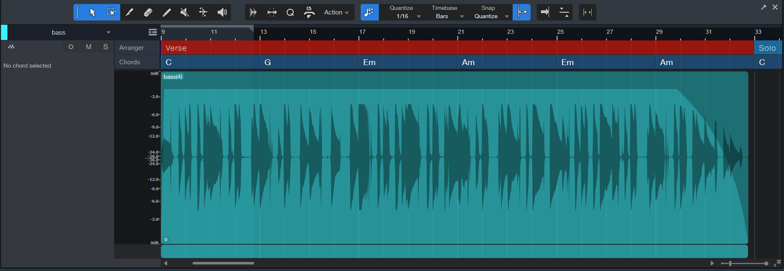Open the Audio Bend panel
This screenshot has width=784, height=271.
[x=253, y=12]
